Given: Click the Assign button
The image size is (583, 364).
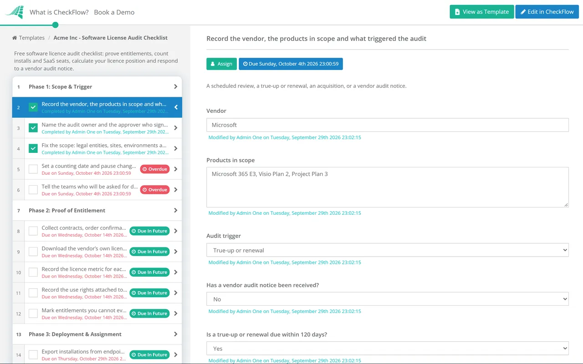Looking at the screenshot, I should [221, 64].
